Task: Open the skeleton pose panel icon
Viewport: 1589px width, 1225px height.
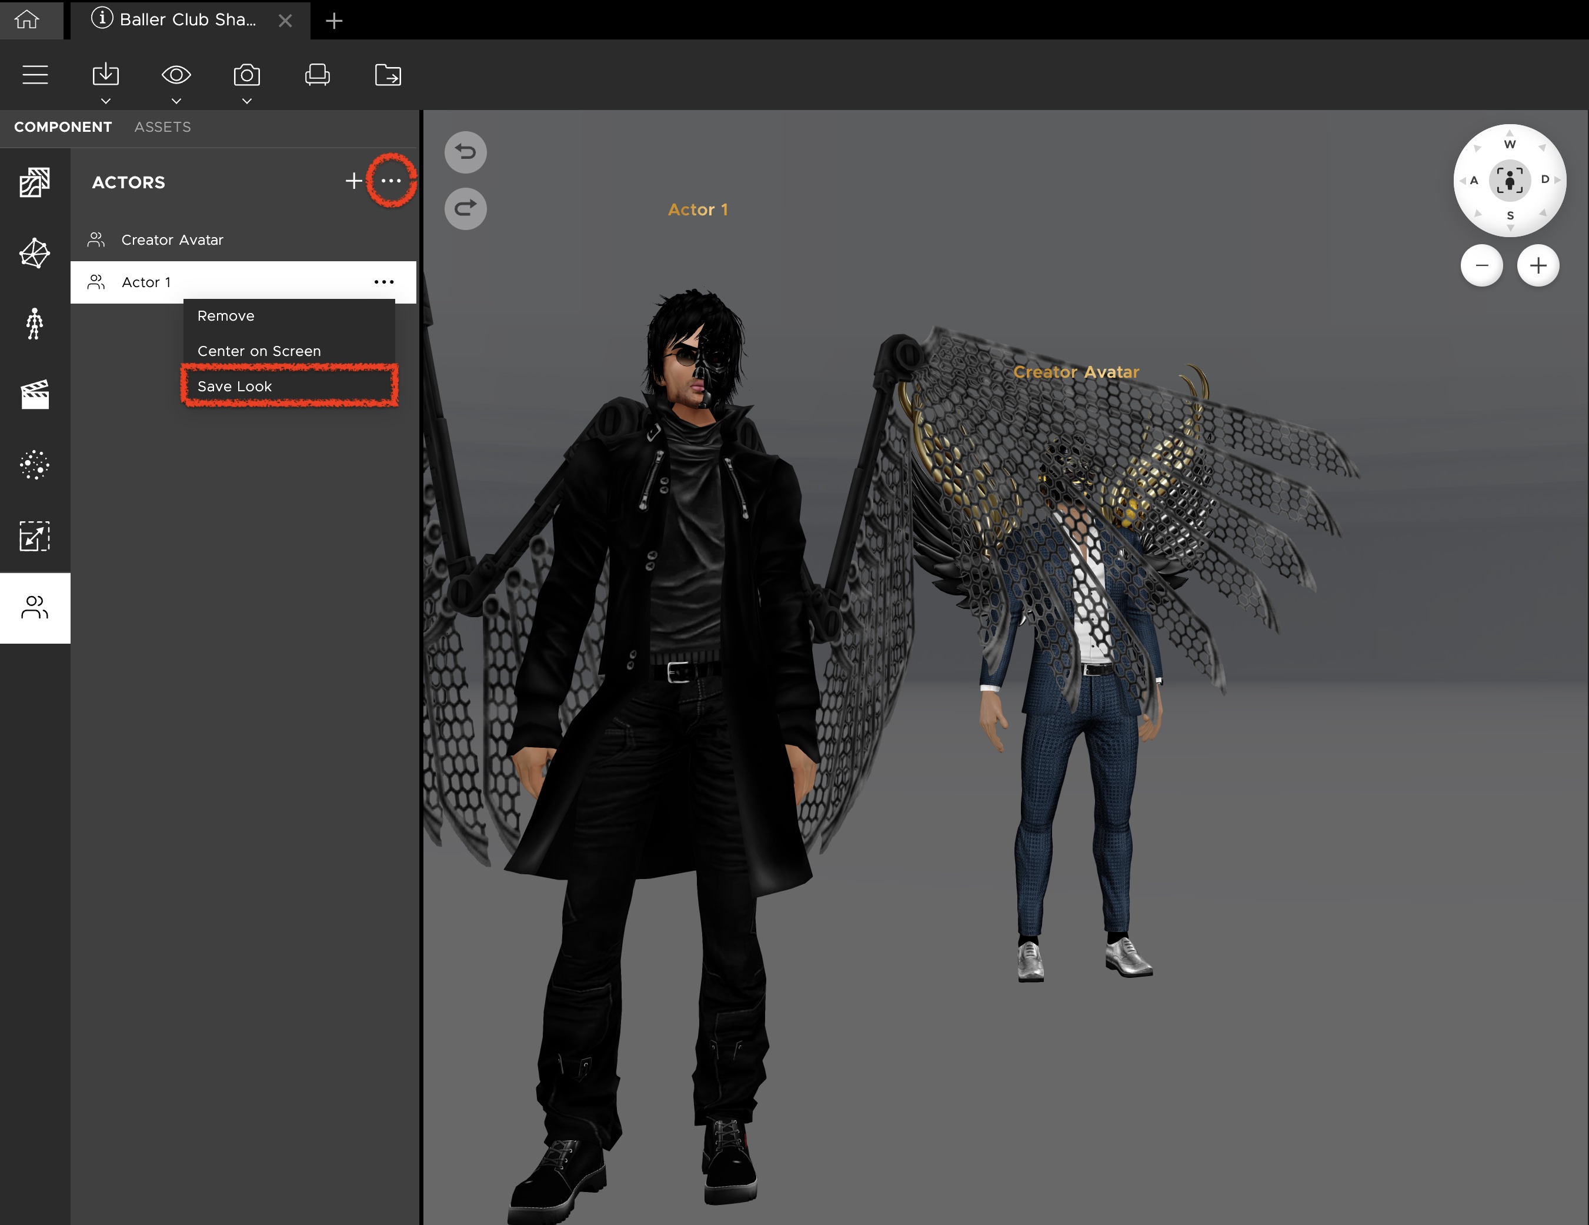Action: click(34, 324)
